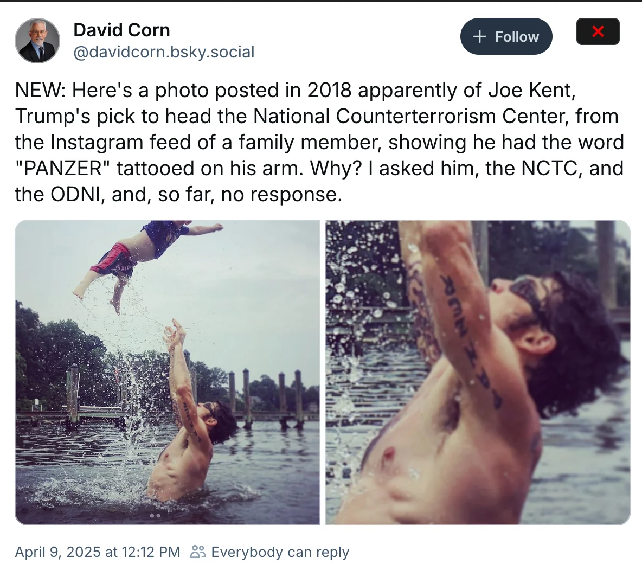Select the second carousel dot on left photo
Viewport: 642px width, 564px height.
tap(158, 516)
